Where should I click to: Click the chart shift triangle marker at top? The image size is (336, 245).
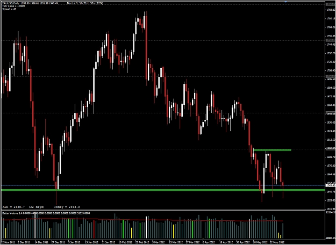pos(285,2)
